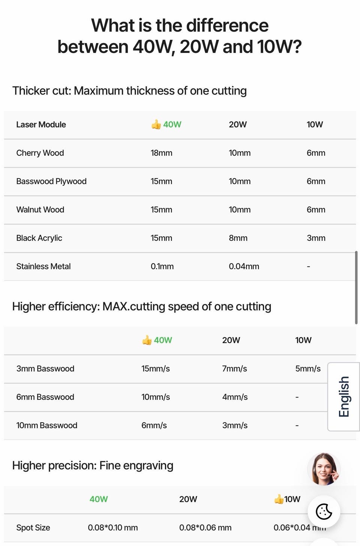Open the English language selector tab

tap(343, 397)
